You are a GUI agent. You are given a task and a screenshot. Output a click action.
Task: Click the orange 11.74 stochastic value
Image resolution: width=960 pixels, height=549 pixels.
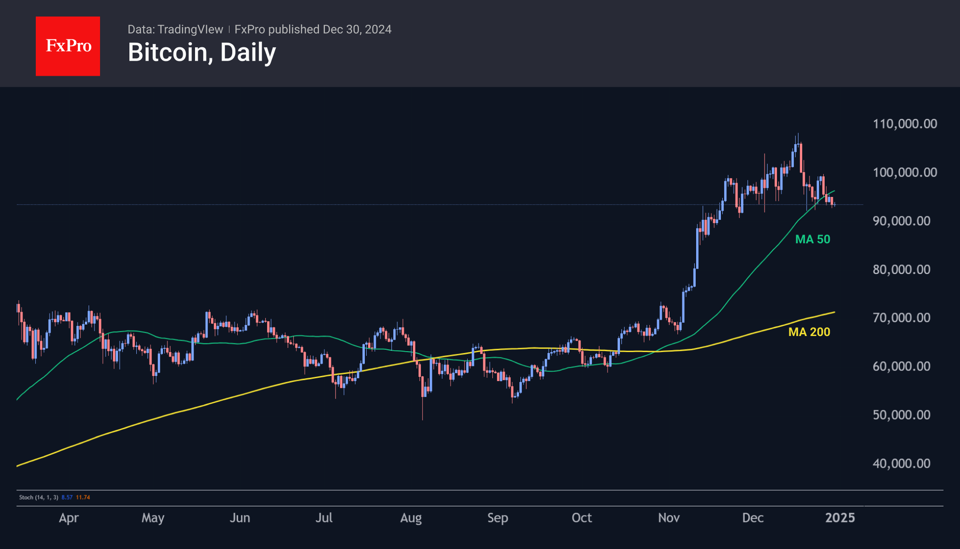(83, 497)
